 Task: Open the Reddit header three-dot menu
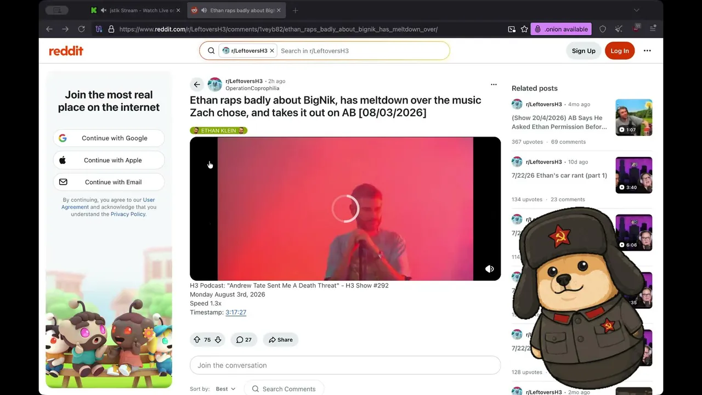tap(647, 51)
